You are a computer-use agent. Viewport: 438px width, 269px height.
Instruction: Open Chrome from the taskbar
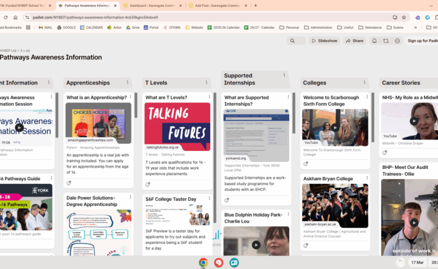point(203,262)
